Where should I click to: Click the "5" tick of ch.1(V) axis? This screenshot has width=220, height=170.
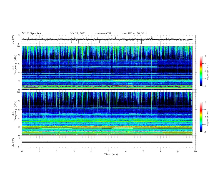pos(19,35)
